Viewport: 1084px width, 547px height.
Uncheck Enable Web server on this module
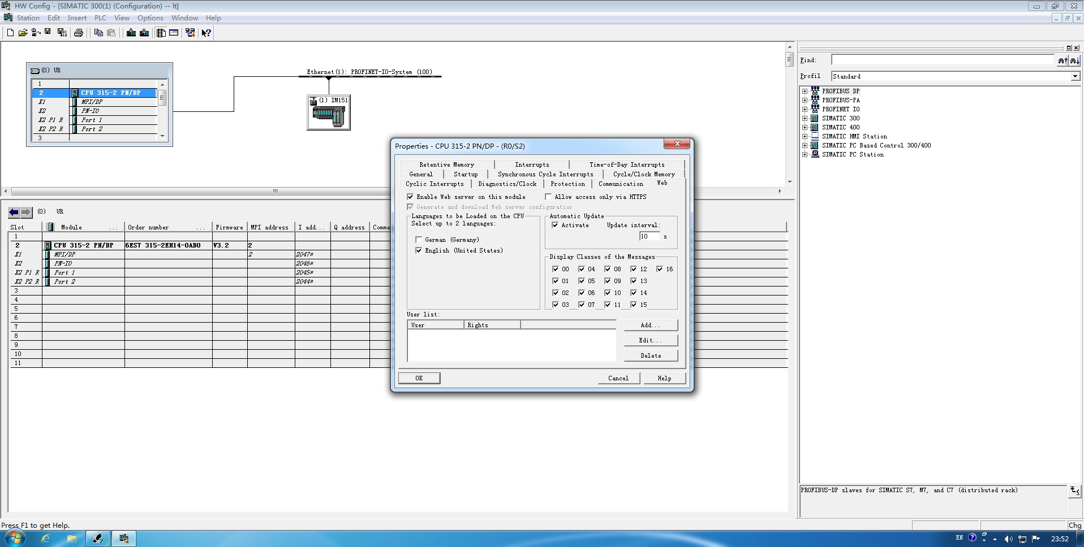(410, 197)
